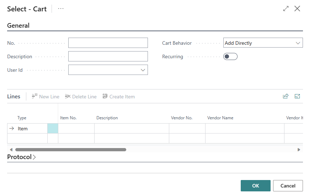Click the Vendor No. cell in Item row
309x196 pixels.
click(x=187, y=129)
